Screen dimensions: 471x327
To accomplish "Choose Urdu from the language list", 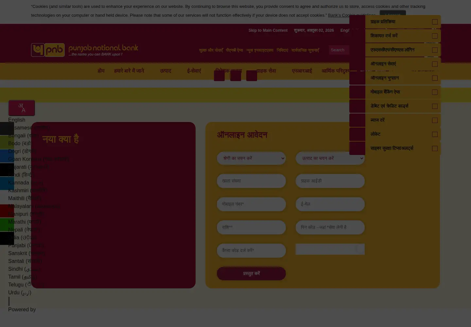I will tap(20, 293).
